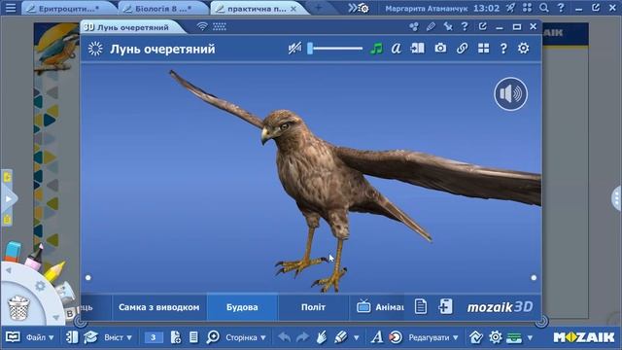Image resolution: width=622 pixels, height=350 pixels.
Task: Click the zoom magnifier icon beside Сторінка
Action: click(x=213, y=337)
